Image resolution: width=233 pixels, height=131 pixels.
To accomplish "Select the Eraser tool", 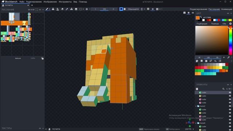I will click(62, 9).
